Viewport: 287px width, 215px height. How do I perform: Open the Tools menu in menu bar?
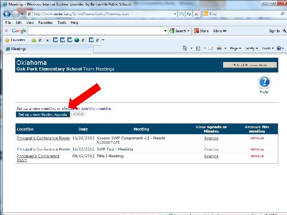click(x=62, y=22)
